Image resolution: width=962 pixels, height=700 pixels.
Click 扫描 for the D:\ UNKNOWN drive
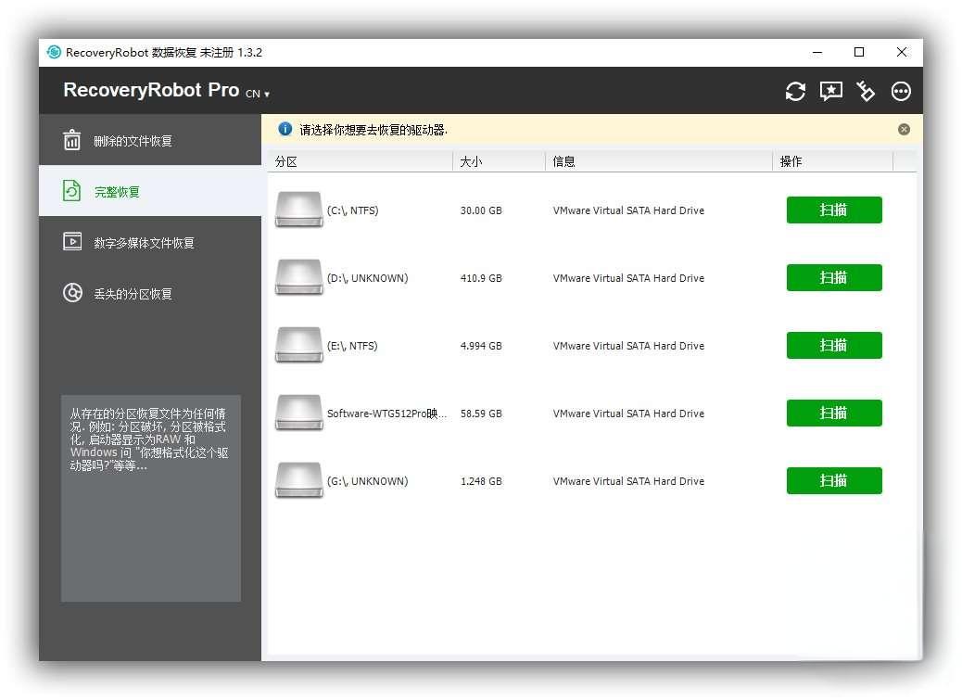click(x=834, y=277)
